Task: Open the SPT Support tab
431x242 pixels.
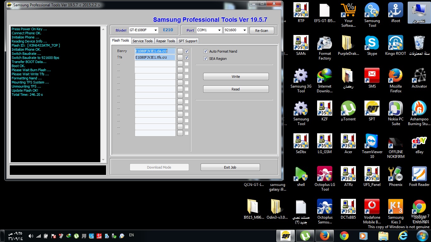Action: click(188, 41)
